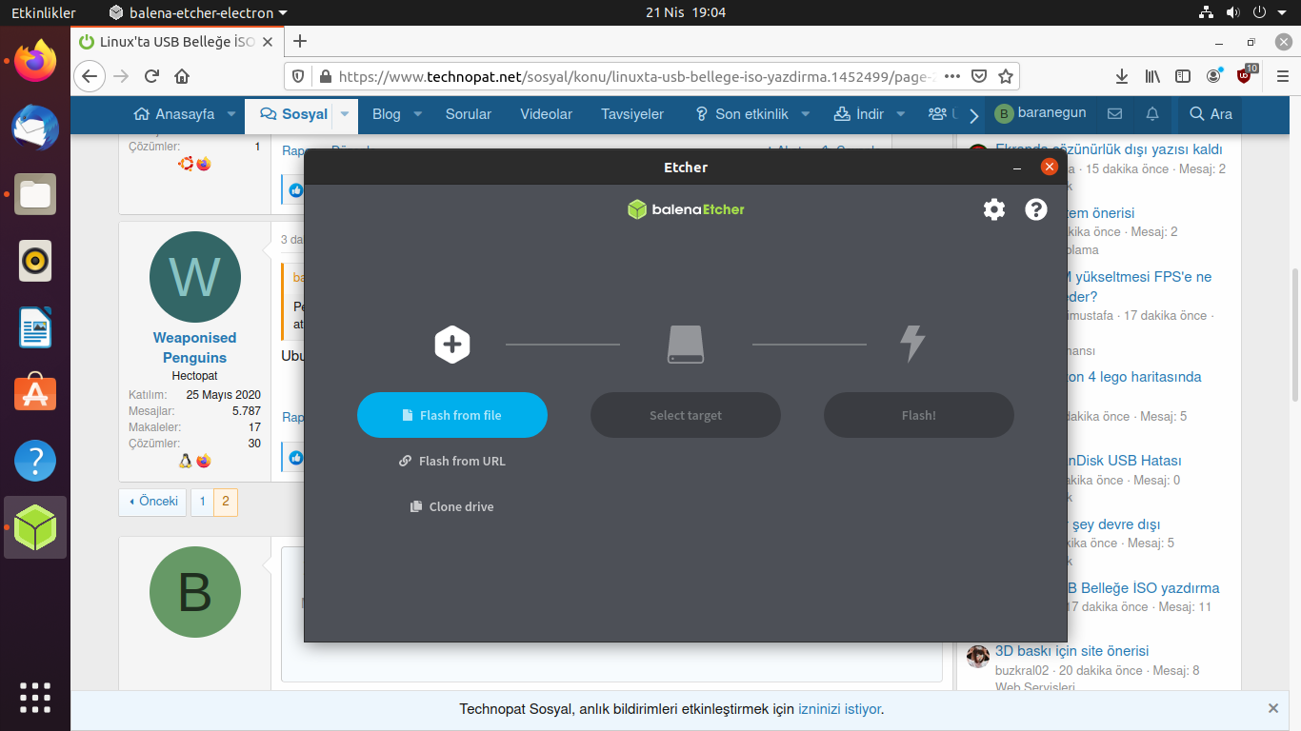This screenshot has height=731, width=1301.
Task: Expand the Blog dropdown arrow
Action: (417, 114)
